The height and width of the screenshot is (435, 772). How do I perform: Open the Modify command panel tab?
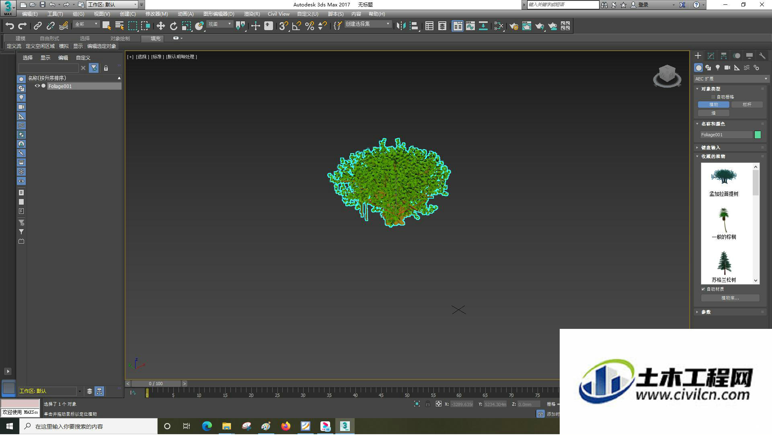pos(711,56)
